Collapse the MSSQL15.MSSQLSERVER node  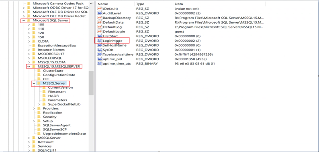29,67
